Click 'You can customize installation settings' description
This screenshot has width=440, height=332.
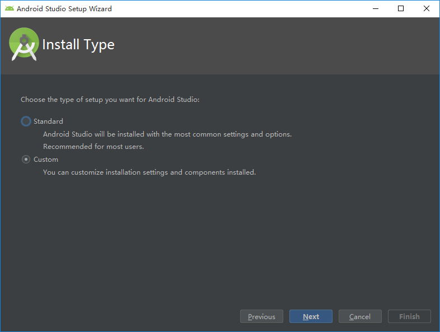[149, 172]
